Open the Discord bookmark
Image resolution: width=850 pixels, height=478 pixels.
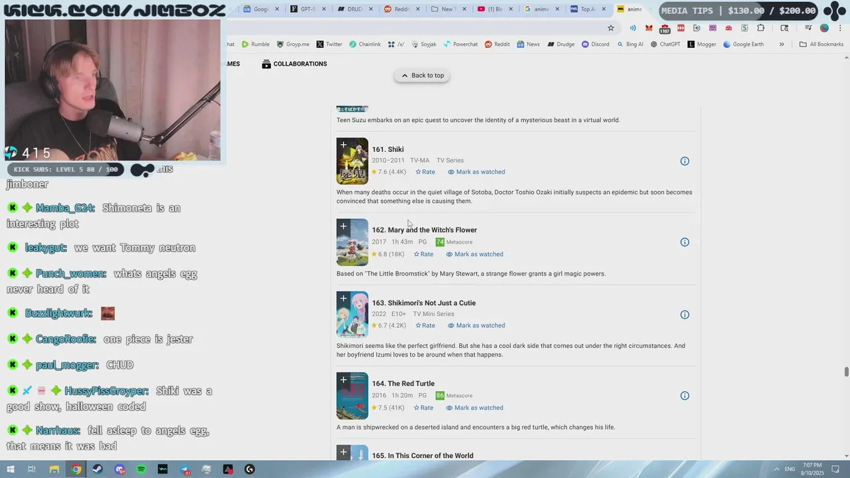coord(596,44)
